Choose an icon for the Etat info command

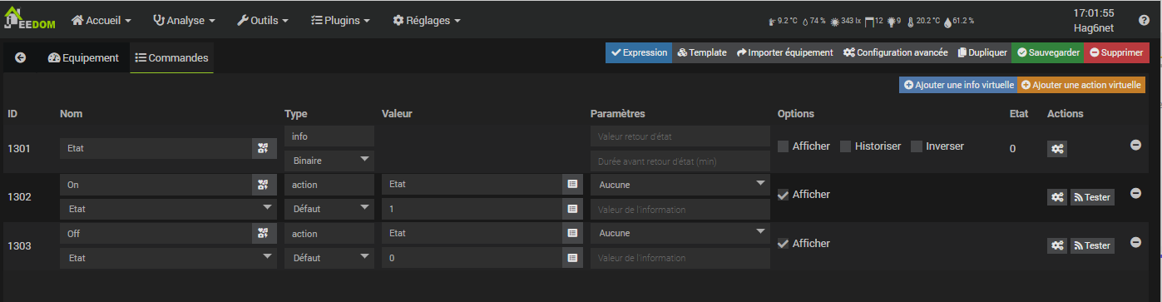point(264,148)
